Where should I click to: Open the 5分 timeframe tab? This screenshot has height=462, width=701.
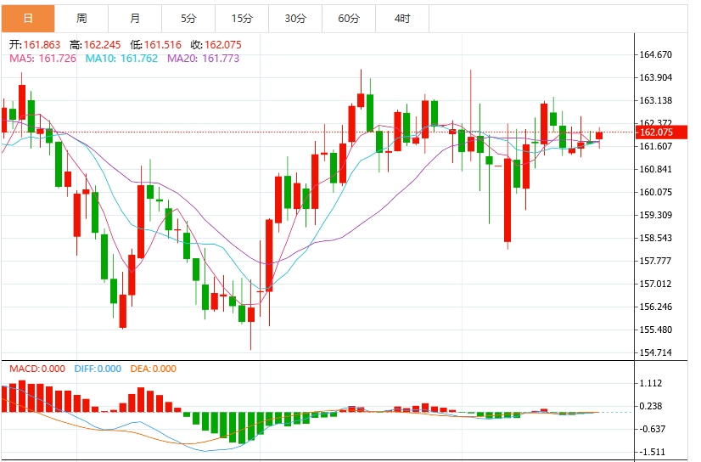coord(188,19)
